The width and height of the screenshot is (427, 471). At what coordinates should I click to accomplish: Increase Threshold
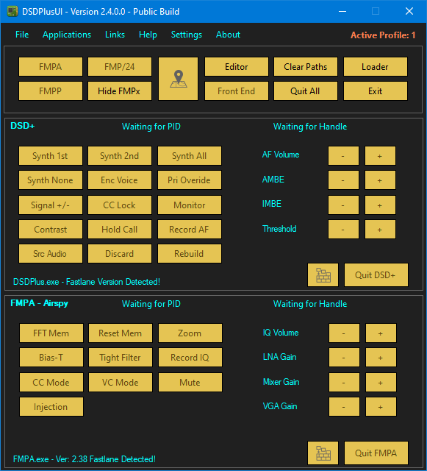click(380, 229)
